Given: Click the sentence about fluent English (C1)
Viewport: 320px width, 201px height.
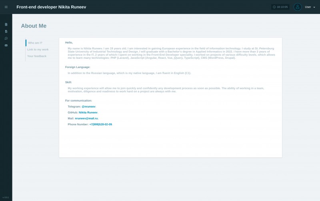Looking at the screenshot, I should (x=129, y=73).
